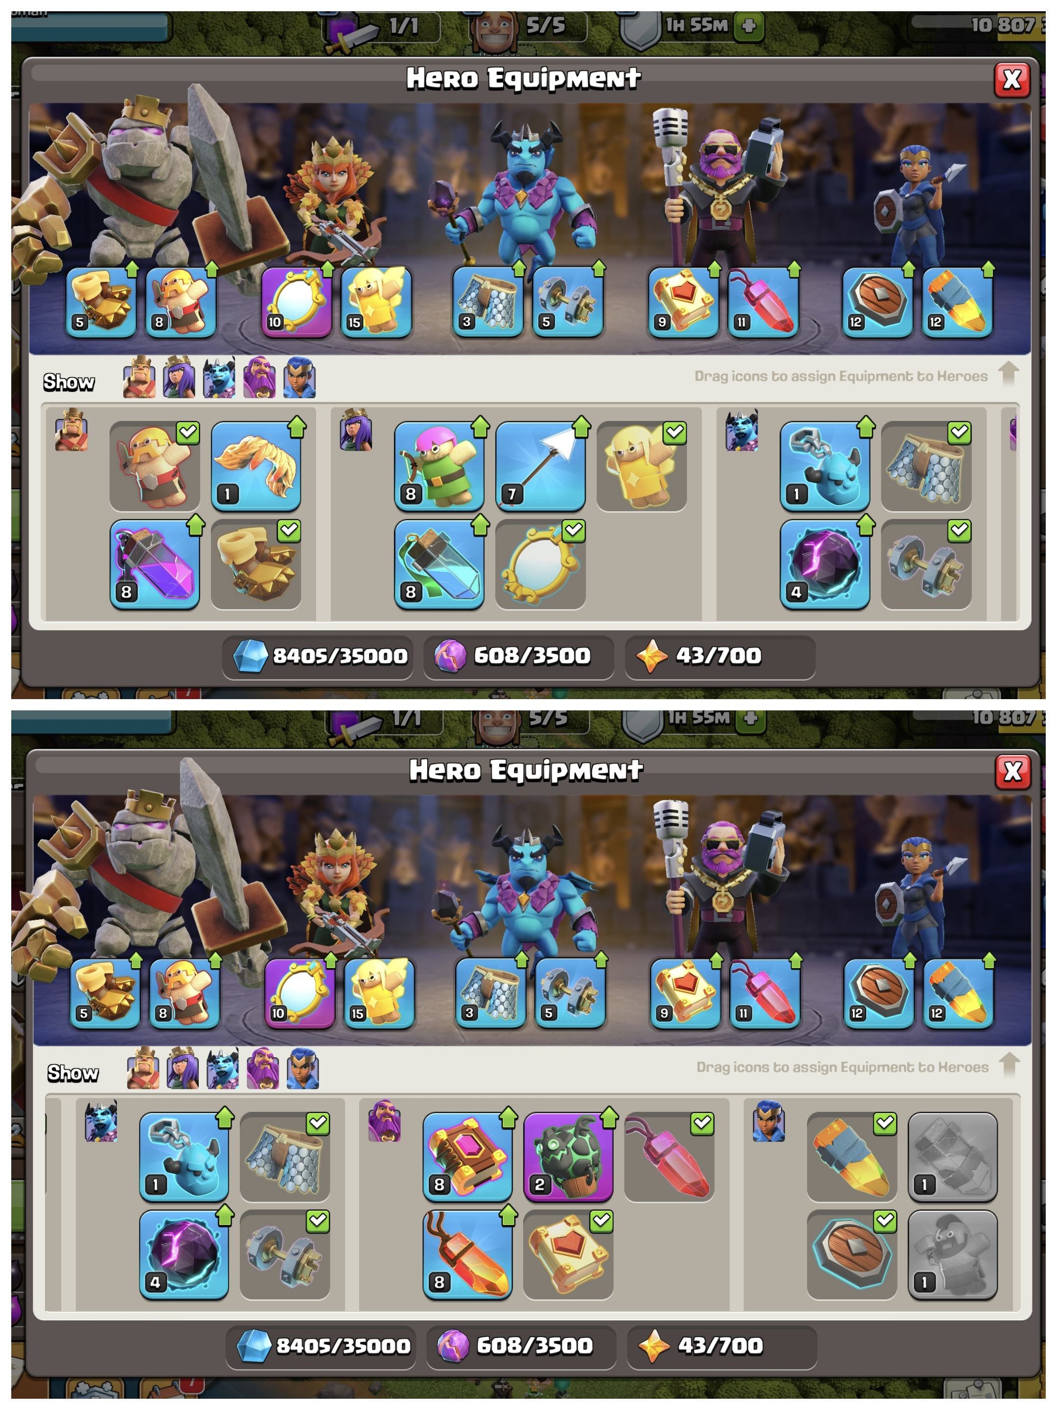Filter by Royal Champion in Warden-gear screen

302,1069
